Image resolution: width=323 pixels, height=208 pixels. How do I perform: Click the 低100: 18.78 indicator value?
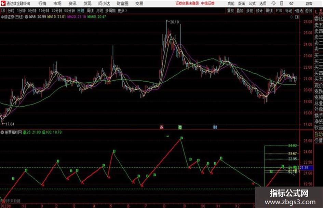click(52, 132)
